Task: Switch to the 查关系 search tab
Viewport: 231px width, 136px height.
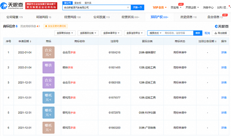Action: click(88, 3)
